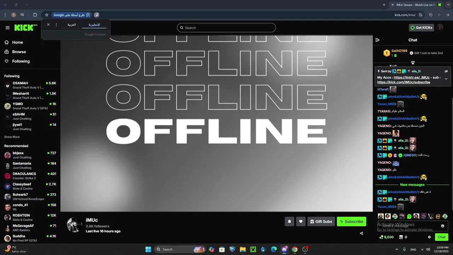
Task: Open the recommended Classybeef channel
Action: click(30, 186)
